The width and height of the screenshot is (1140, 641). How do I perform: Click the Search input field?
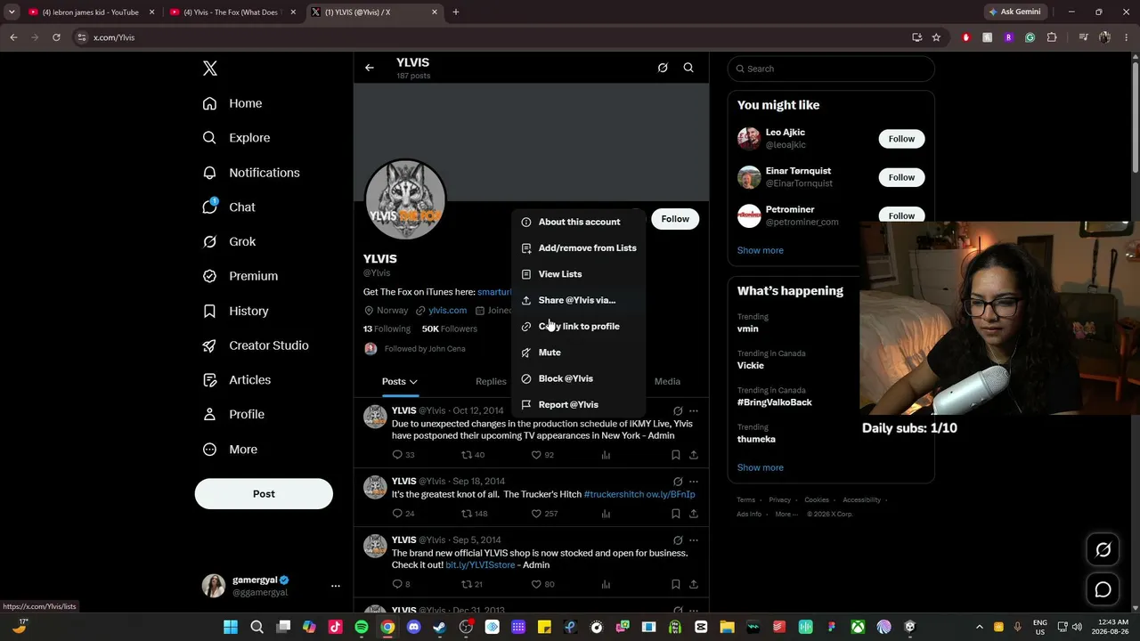(x=831, y=69)
